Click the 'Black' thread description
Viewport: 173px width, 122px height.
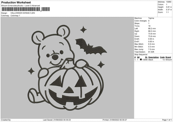(151, 60)
